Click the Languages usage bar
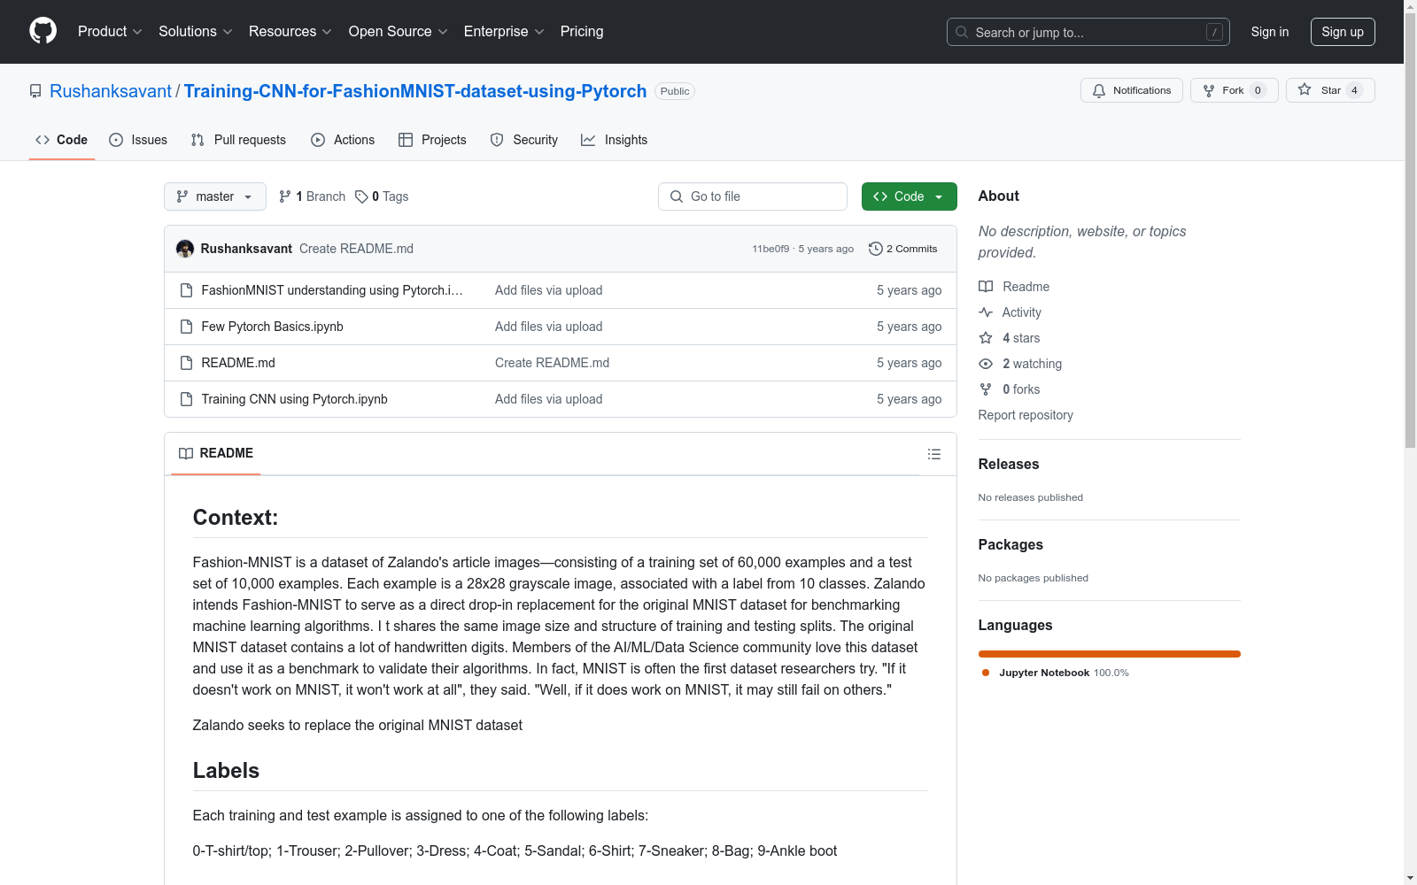 pyautogui.click(x=1110, y=654)
